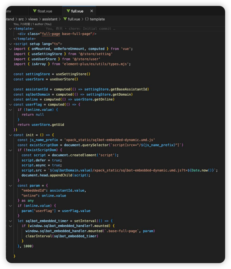Collapse the <script setup> block fold arrow

(x=10, y=44)
